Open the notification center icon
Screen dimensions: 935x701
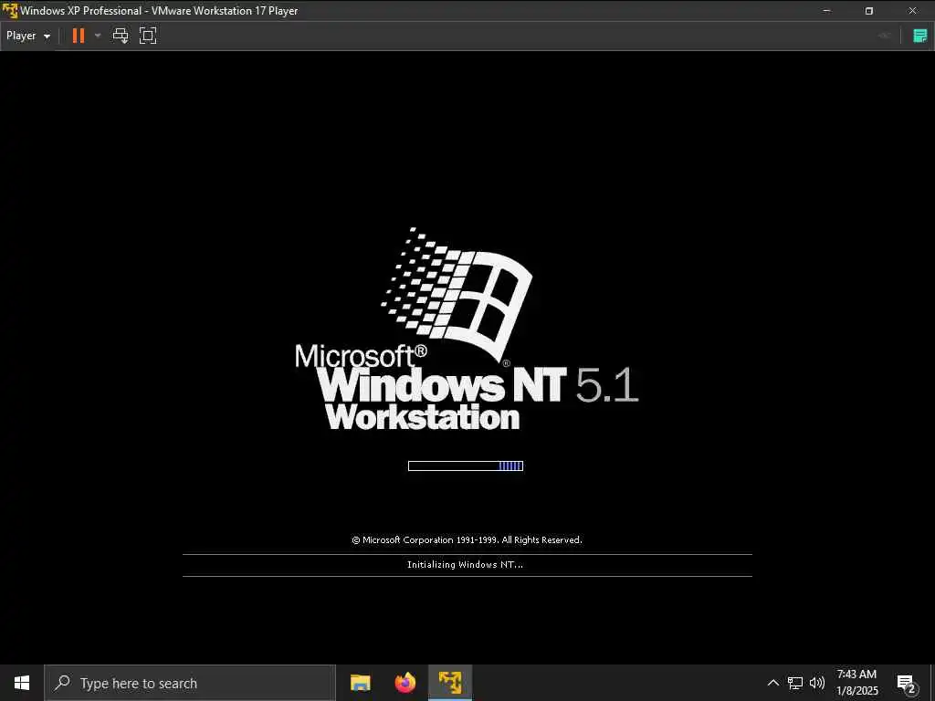point(906,683)
